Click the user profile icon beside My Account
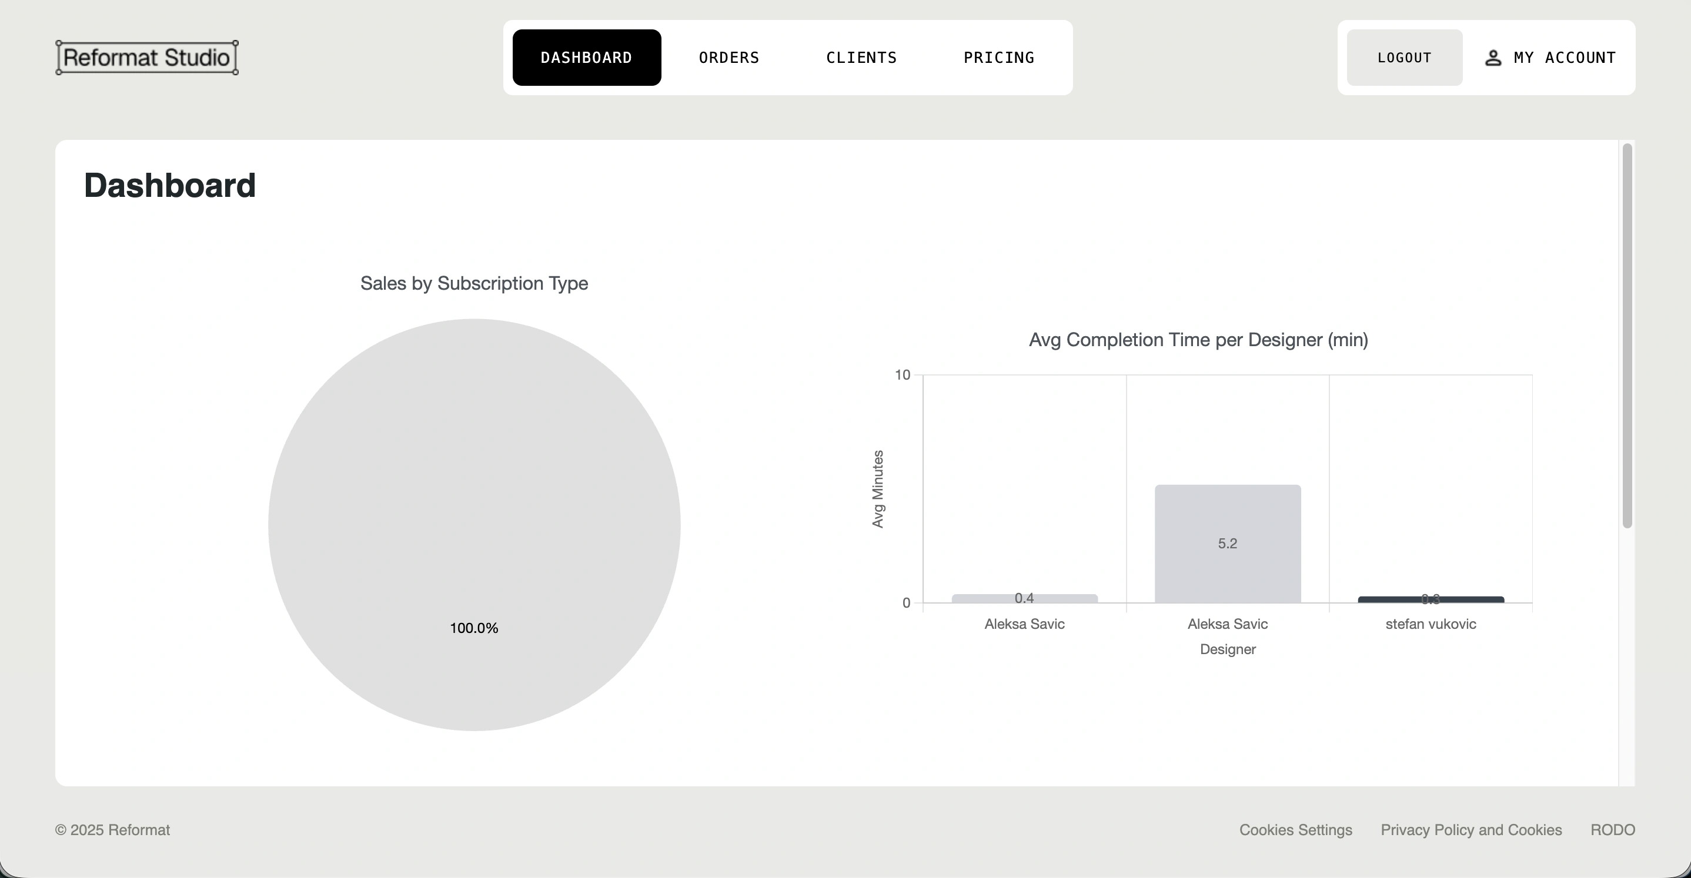The width and height of the screenshot is (1691, 878). pyautogui.click(x=1493, y=58)
